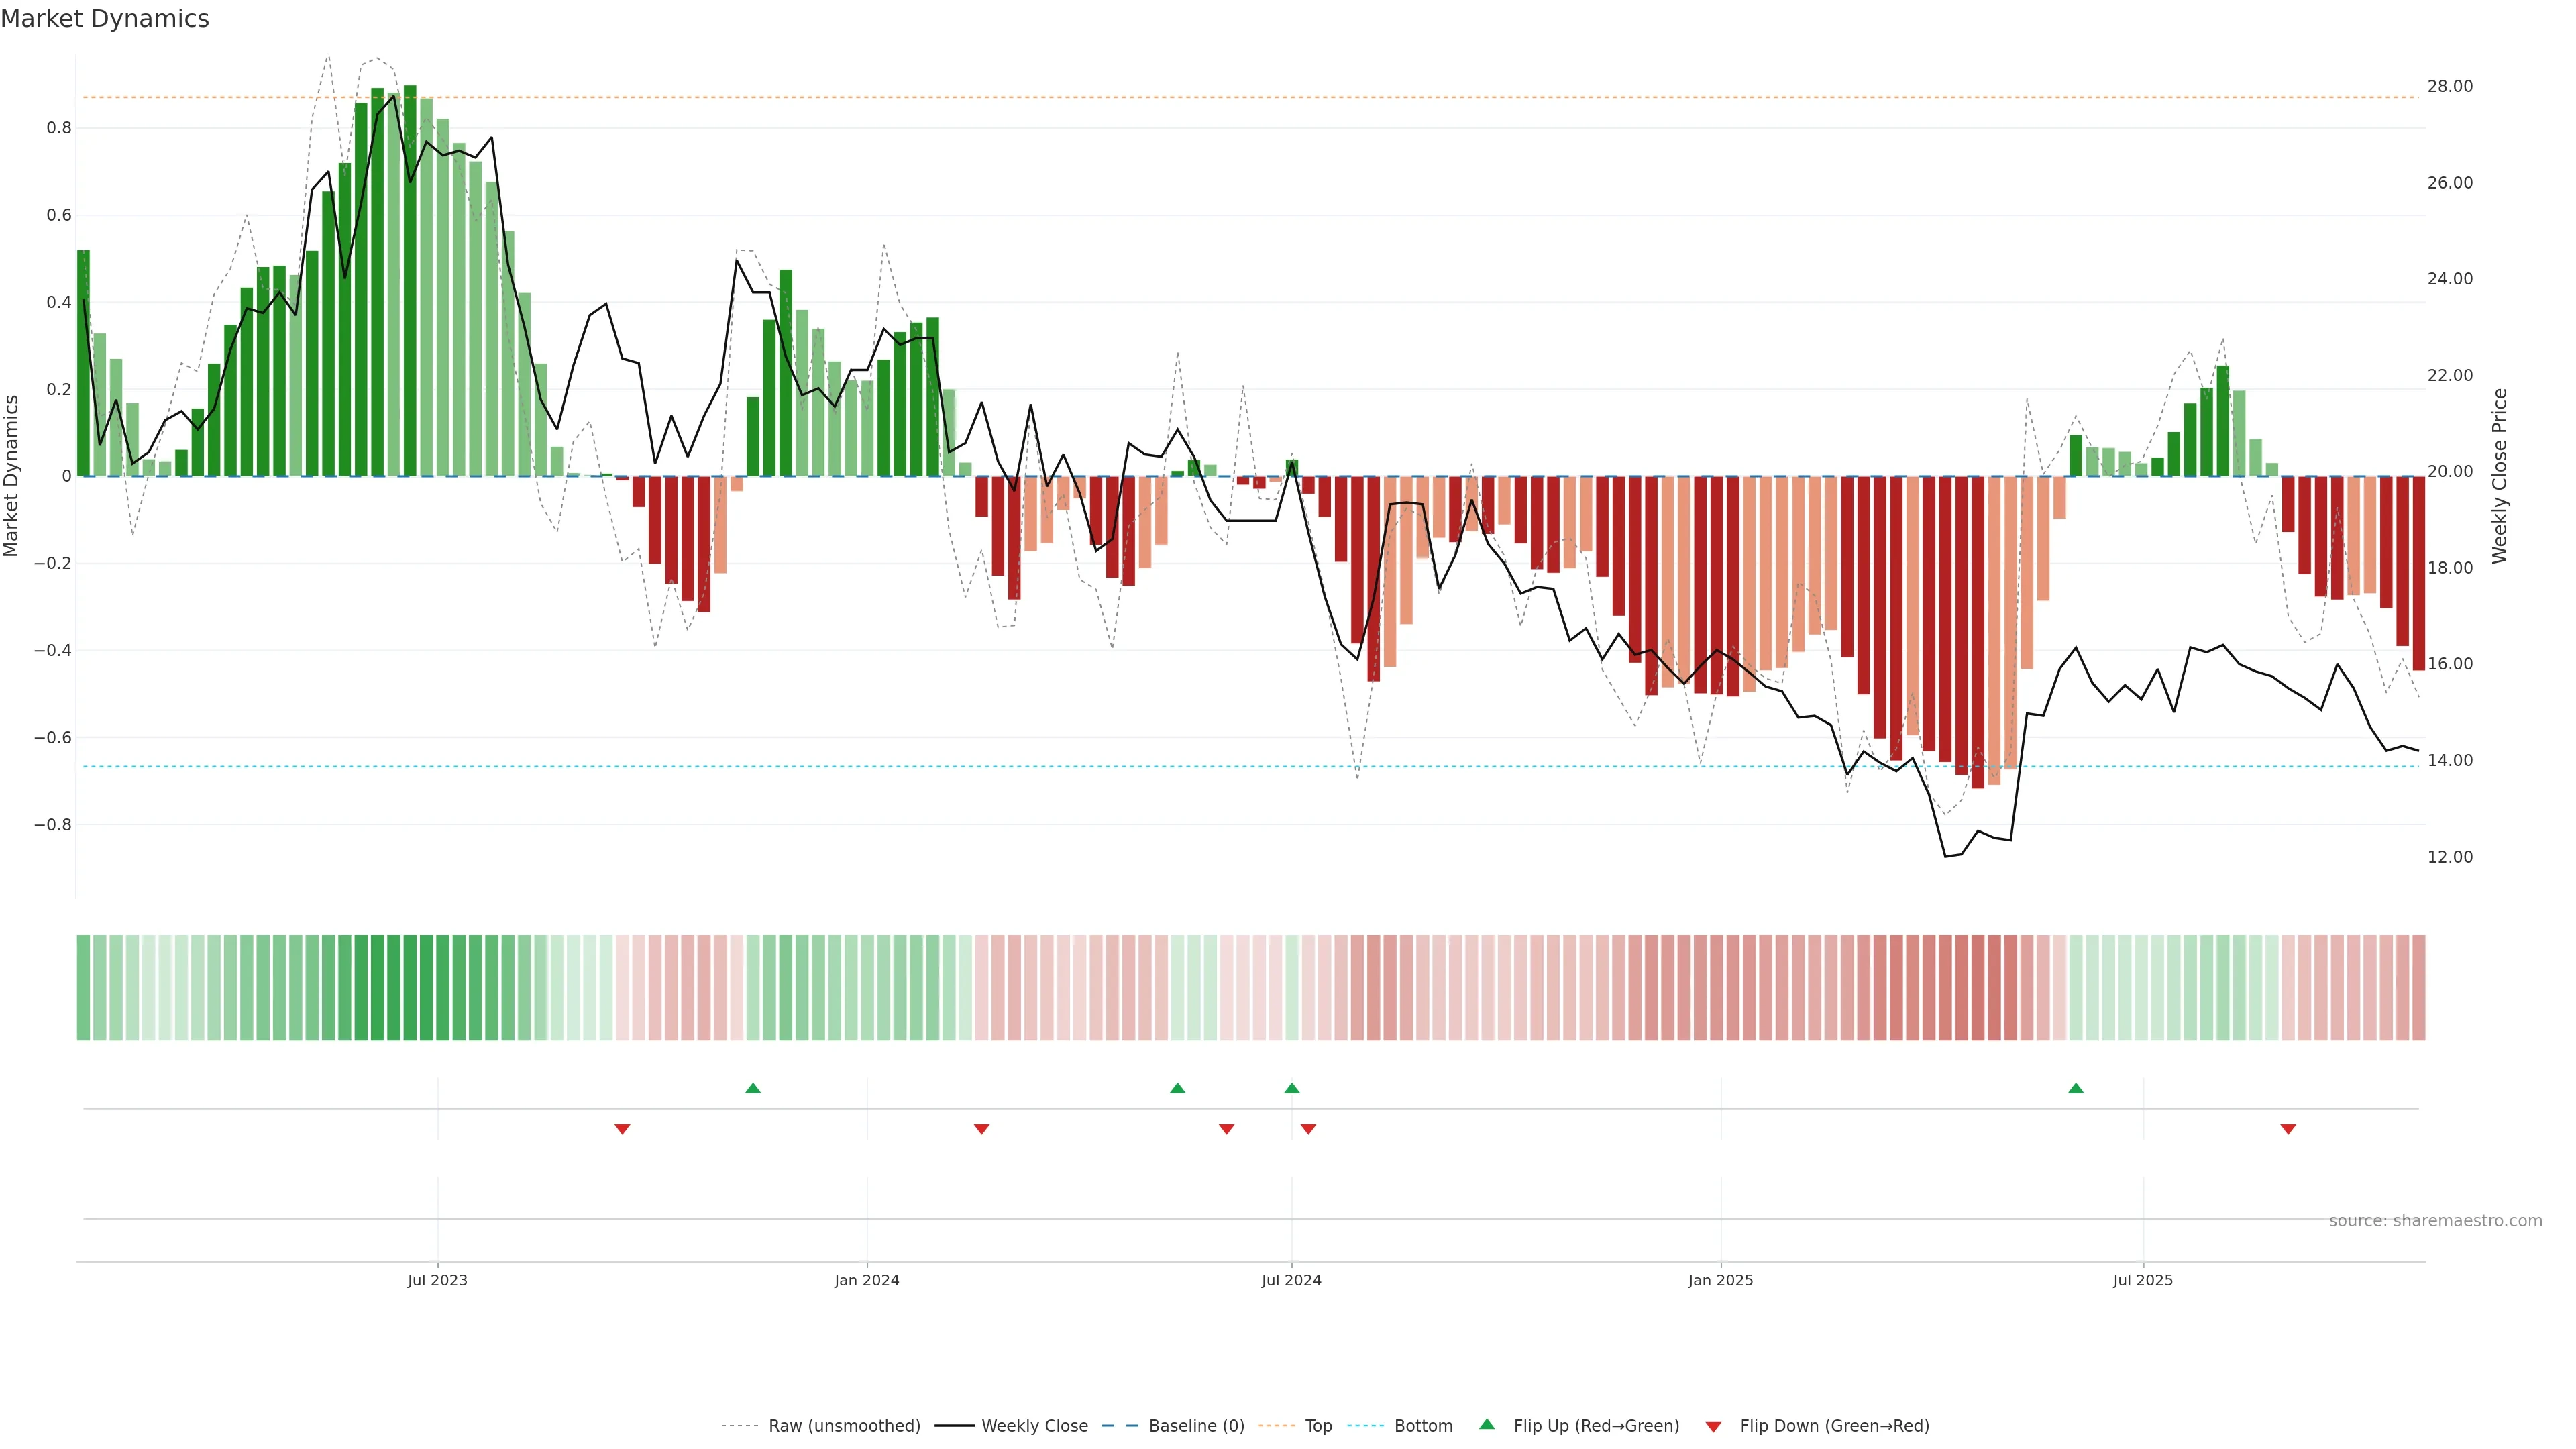Click the rightmost red flip-down triangle marker
This screenshot has height=1449, width=2576.
tap(2288, 1129)
